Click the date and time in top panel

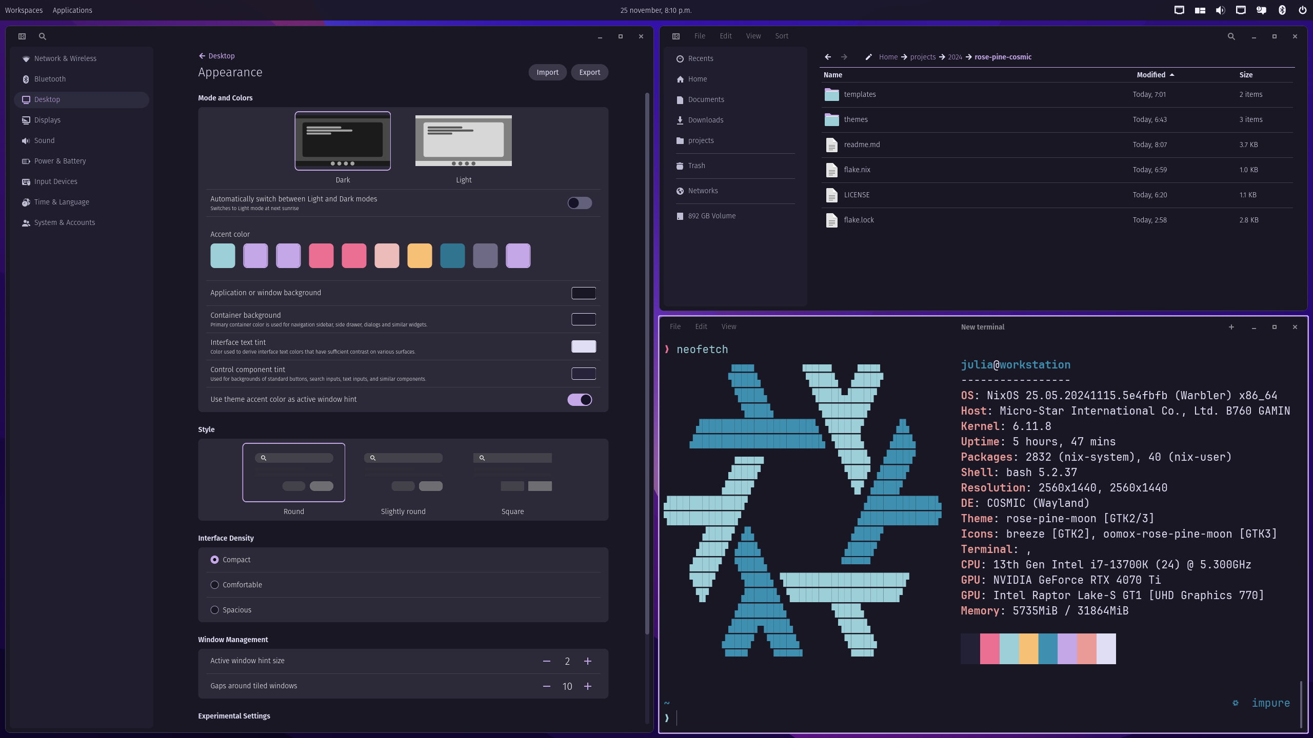(655, 10)
